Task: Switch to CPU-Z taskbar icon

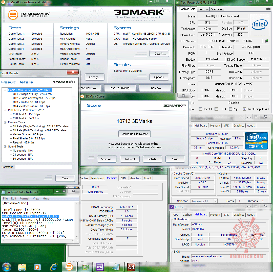Action: point(100,267)
